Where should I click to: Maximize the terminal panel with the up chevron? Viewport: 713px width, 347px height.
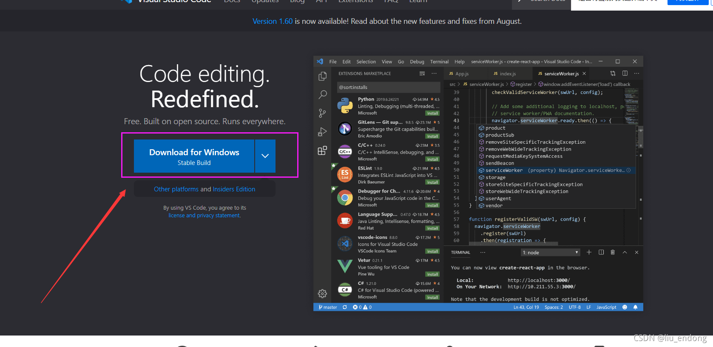click(x=625, y=252)
